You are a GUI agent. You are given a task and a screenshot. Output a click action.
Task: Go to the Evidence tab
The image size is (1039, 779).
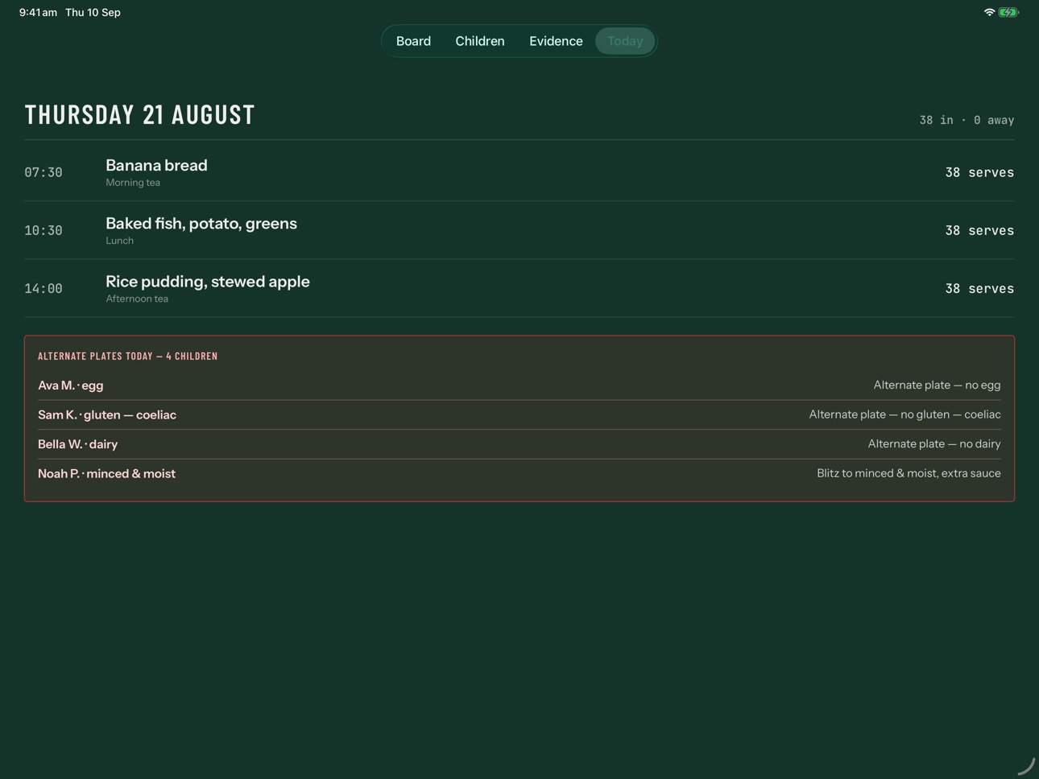[556, 41]
